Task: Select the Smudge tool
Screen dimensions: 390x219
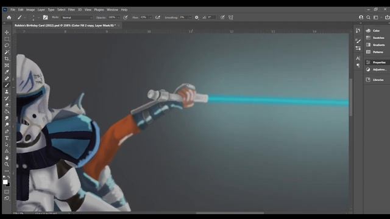Action: [x=7, y=118]
